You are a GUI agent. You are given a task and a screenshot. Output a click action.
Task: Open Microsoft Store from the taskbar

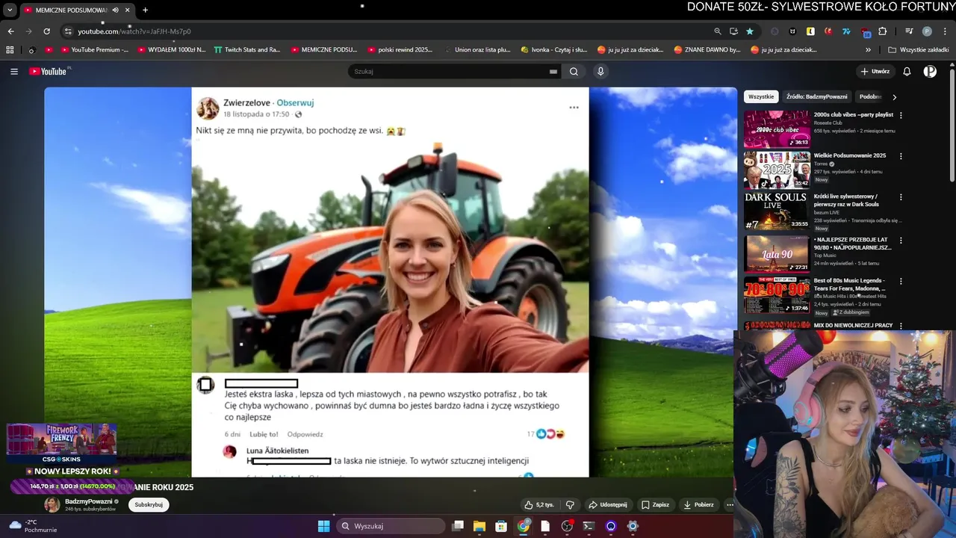click(501, 526)
